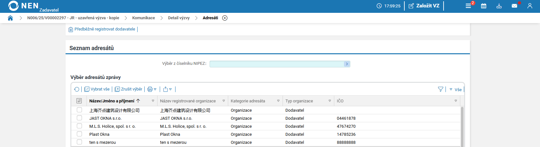
Task: Open the hamburger menu with notification badge
Action: pyautogui.click(x=468, y=6)
